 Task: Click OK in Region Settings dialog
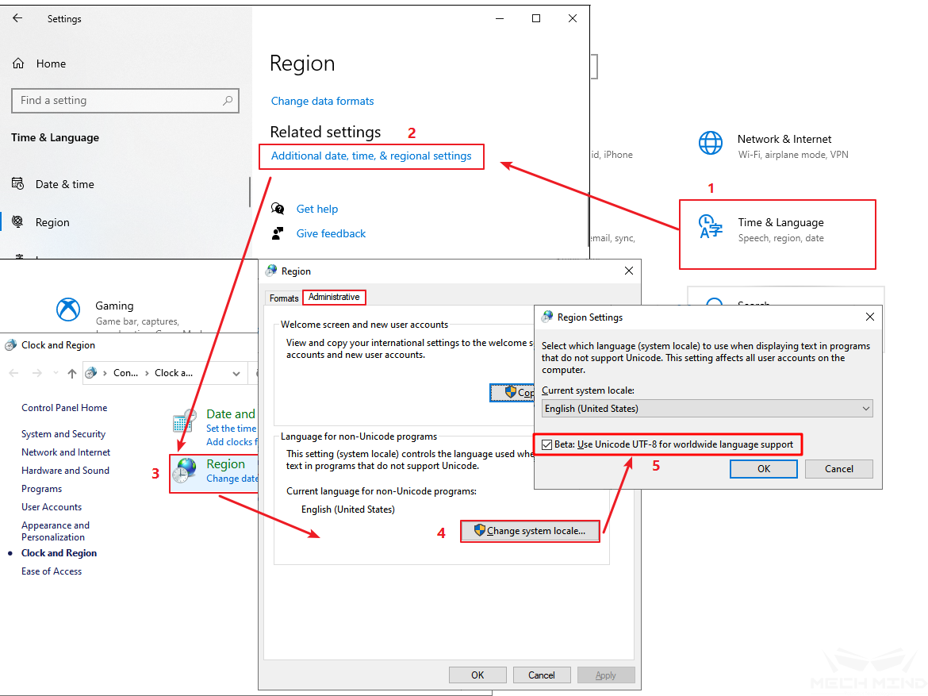pyautogui.click(x=764, y=468)
